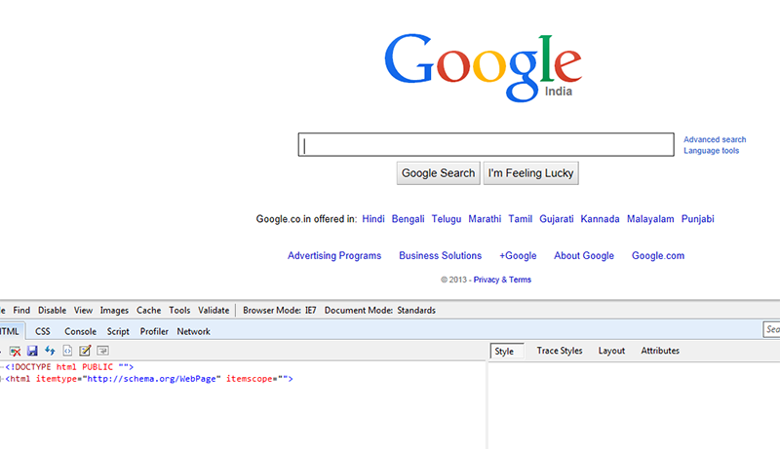Image resolution: width=780 pixels, height=449 pixels.
Task: Select the Style pane tab
Action: [506, 351]
